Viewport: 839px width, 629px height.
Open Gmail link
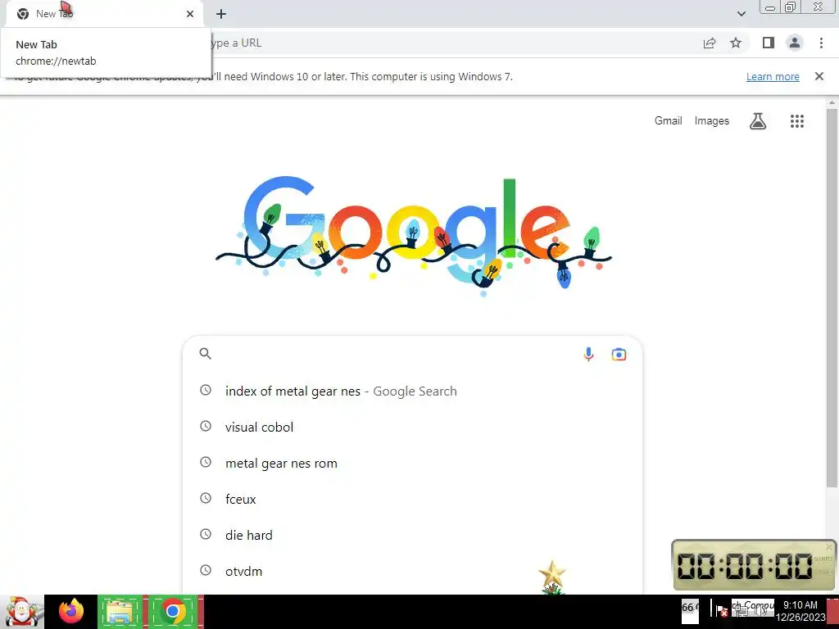coord(668,121)
